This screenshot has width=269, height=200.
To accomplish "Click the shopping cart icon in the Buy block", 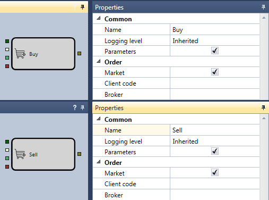I will point(20,54).
